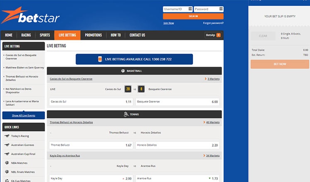Click the Join Now link
The image size is (310, 182).
pos(169,23)
